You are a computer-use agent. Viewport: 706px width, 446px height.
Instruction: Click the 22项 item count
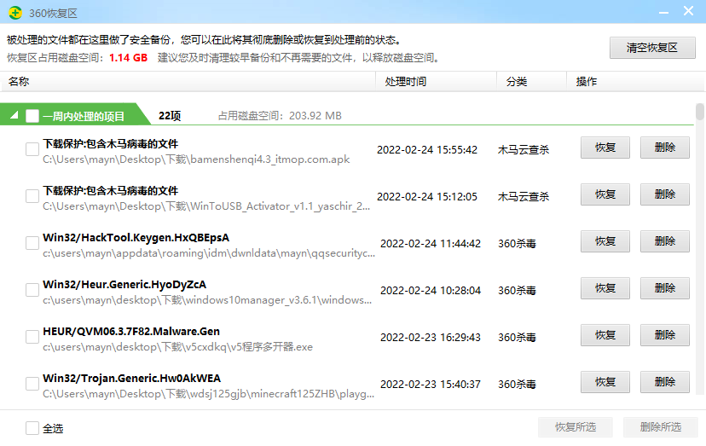pos(170,116)
